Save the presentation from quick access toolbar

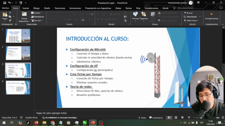click(5, 3)
